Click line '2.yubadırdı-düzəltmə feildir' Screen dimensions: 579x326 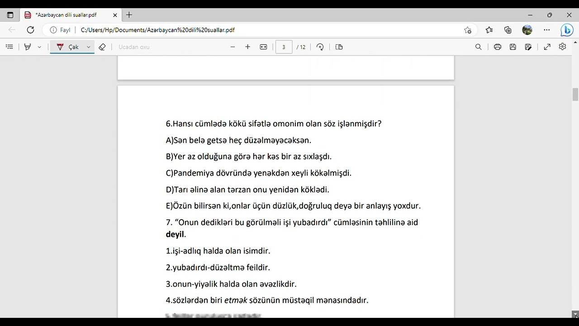(218, 268)
